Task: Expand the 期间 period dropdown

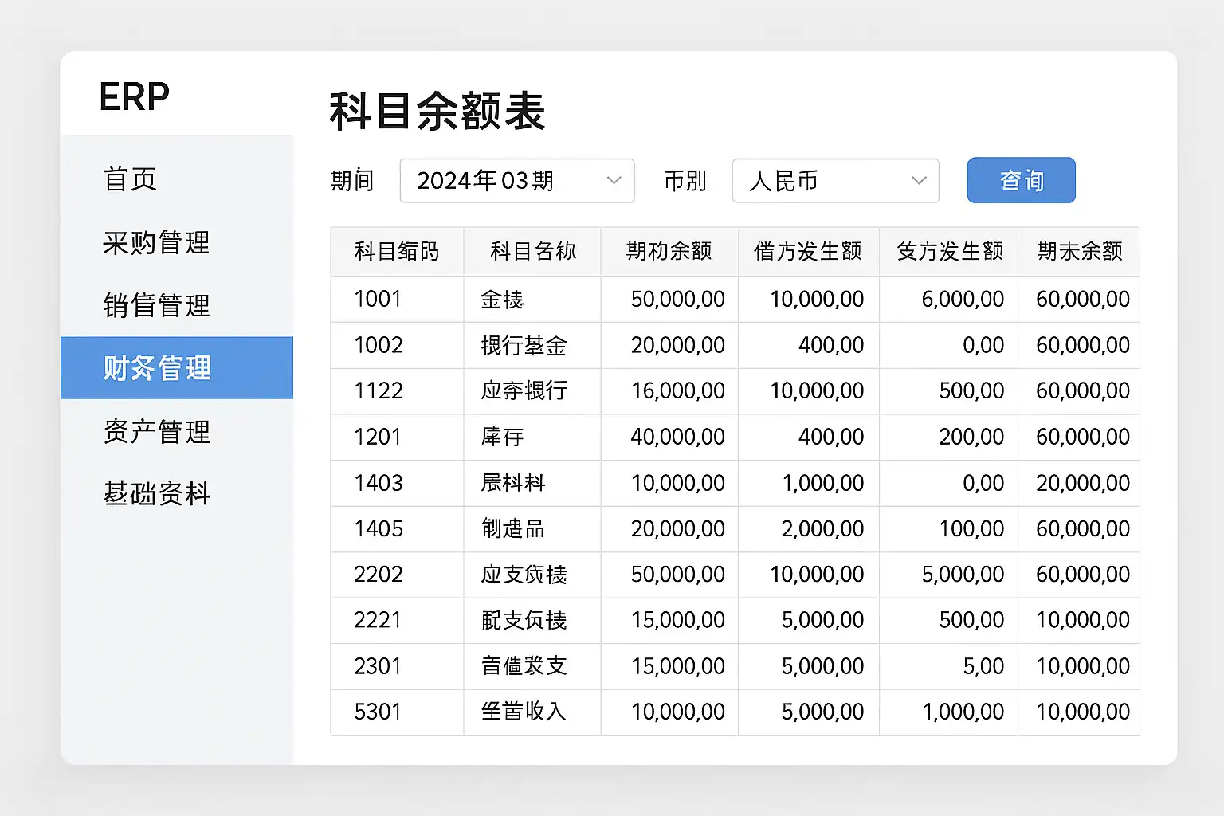Action: [x=516, y=181]
